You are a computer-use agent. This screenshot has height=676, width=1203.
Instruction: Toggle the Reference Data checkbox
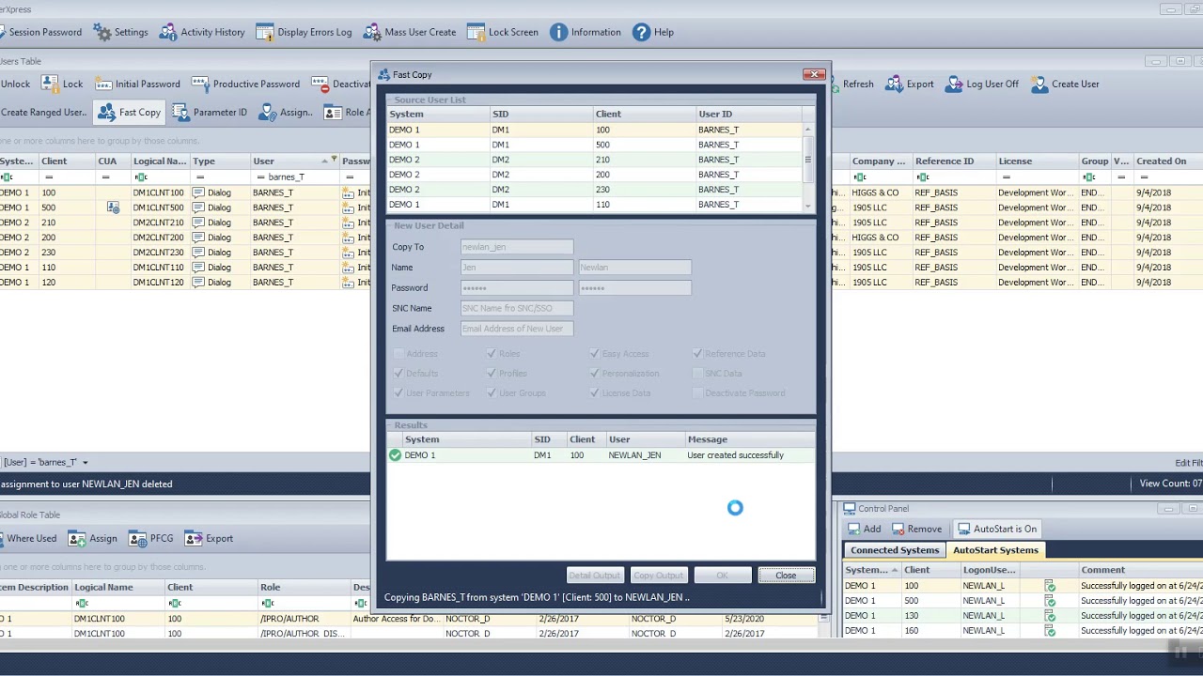pyautogui.click(x=697, y=354)
